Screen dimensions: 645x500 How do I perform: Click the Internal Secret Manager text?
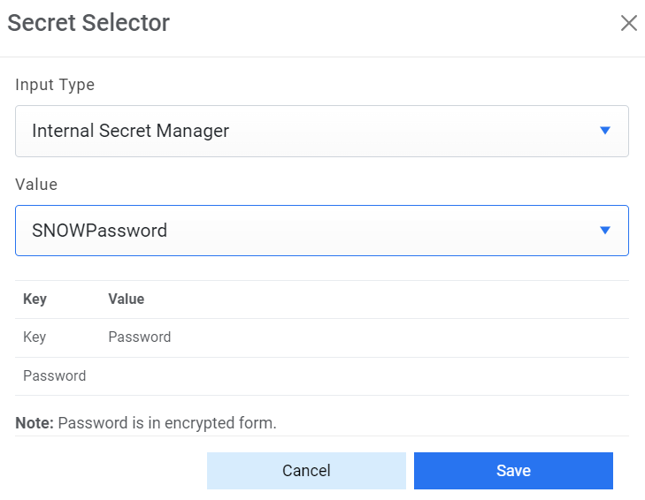click(x=130, y=132)
